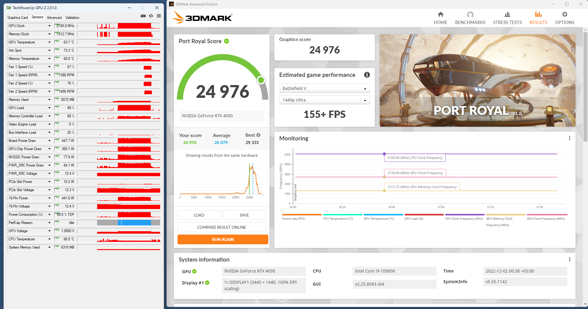The height and width of the screenshot is (309, 588).
Task: Click the average score value 26 079
Action: (x=221, y=142)
